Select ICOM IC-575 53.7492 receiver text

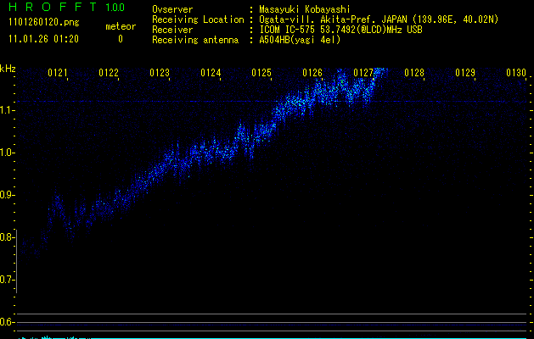point(340,30)
